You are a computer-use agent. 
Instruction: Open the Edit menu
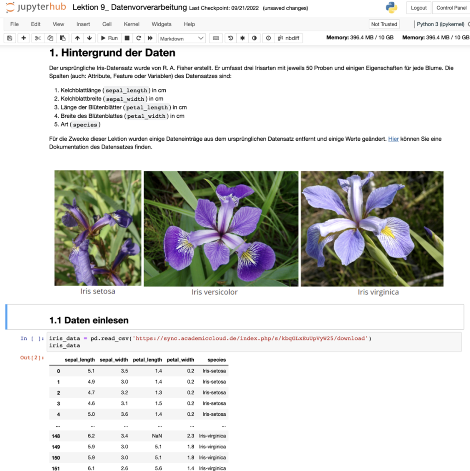[35, 24]
